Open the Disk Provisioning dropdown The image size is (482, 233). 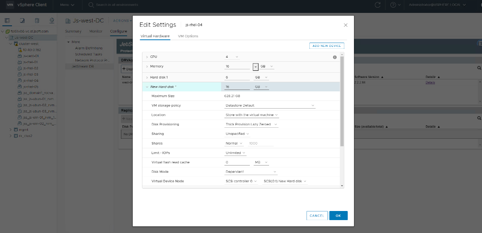251,124
